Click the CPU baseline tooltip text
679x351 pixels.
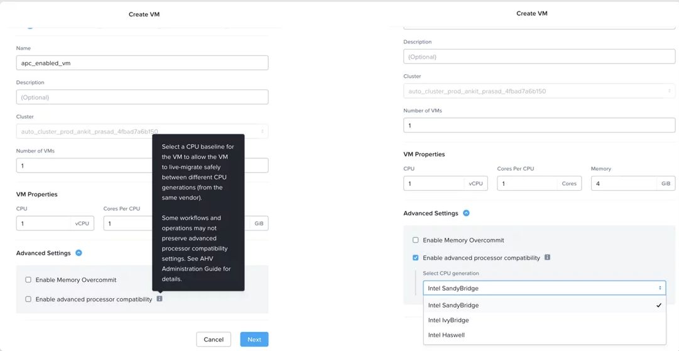198,212
